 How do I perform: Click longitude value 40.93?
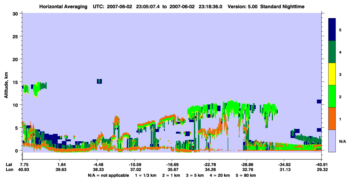pyautogui.click(x=23, y=170)
